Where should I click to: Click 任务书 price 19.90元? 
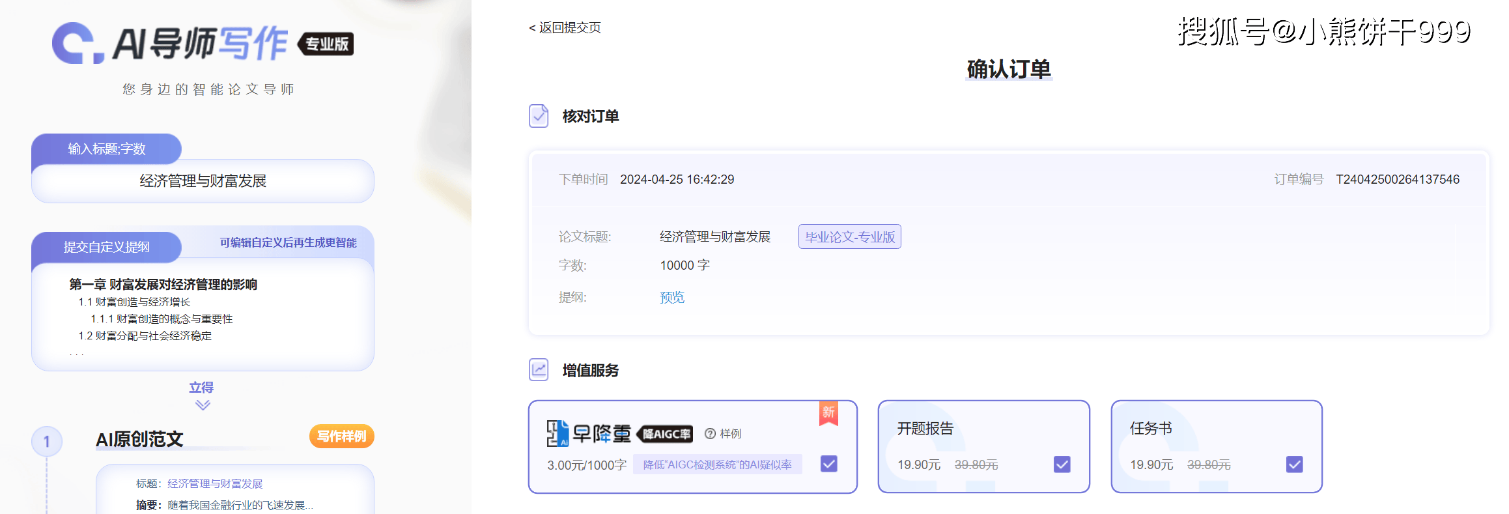(x=1151, y=464)
